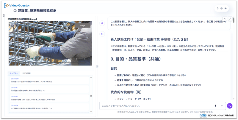Click the disclaimer text below the input
Image resolution: width=238 pixels, height=120 pixels.
[x=165, y=112]
